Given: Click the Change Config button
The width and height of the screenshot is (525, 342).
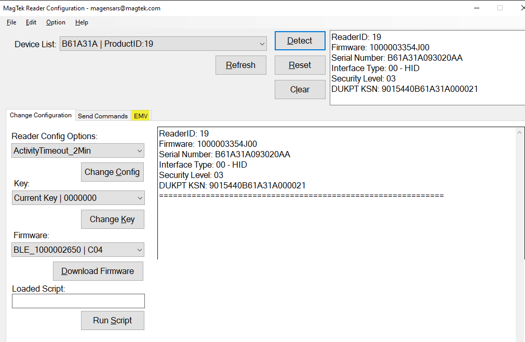Looking at the screenshot, I should (x=112, y=172).
